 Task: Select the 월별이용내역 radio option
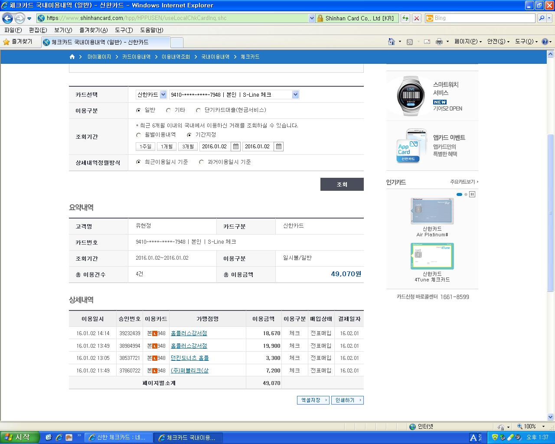tap(139, 135)
